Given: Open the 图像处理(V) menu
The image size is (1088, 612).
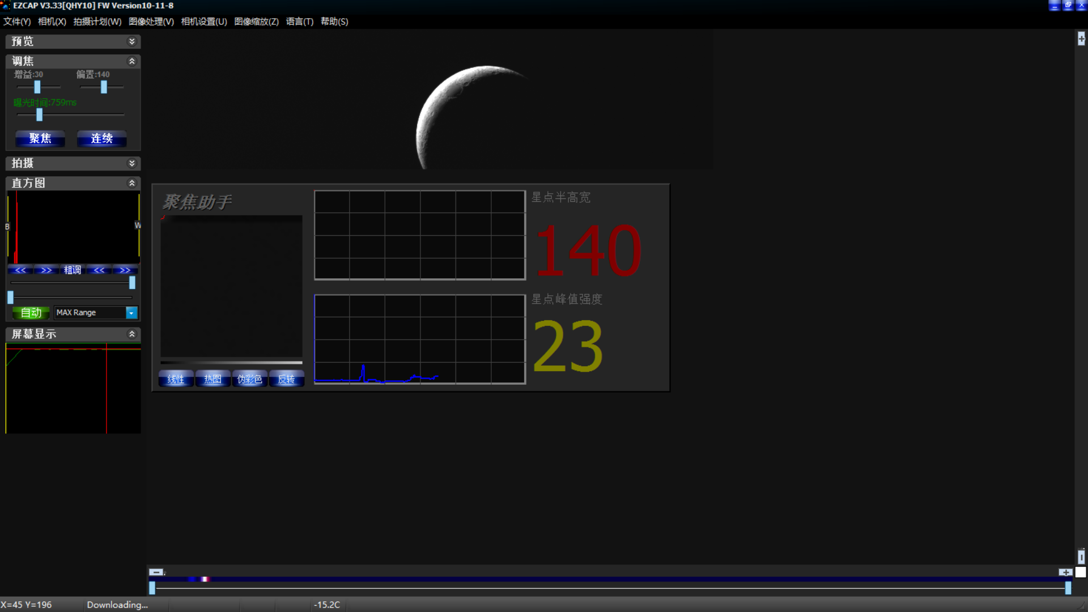Looking at the screenshot, I should pyautogui.click(x=151, y=22).
